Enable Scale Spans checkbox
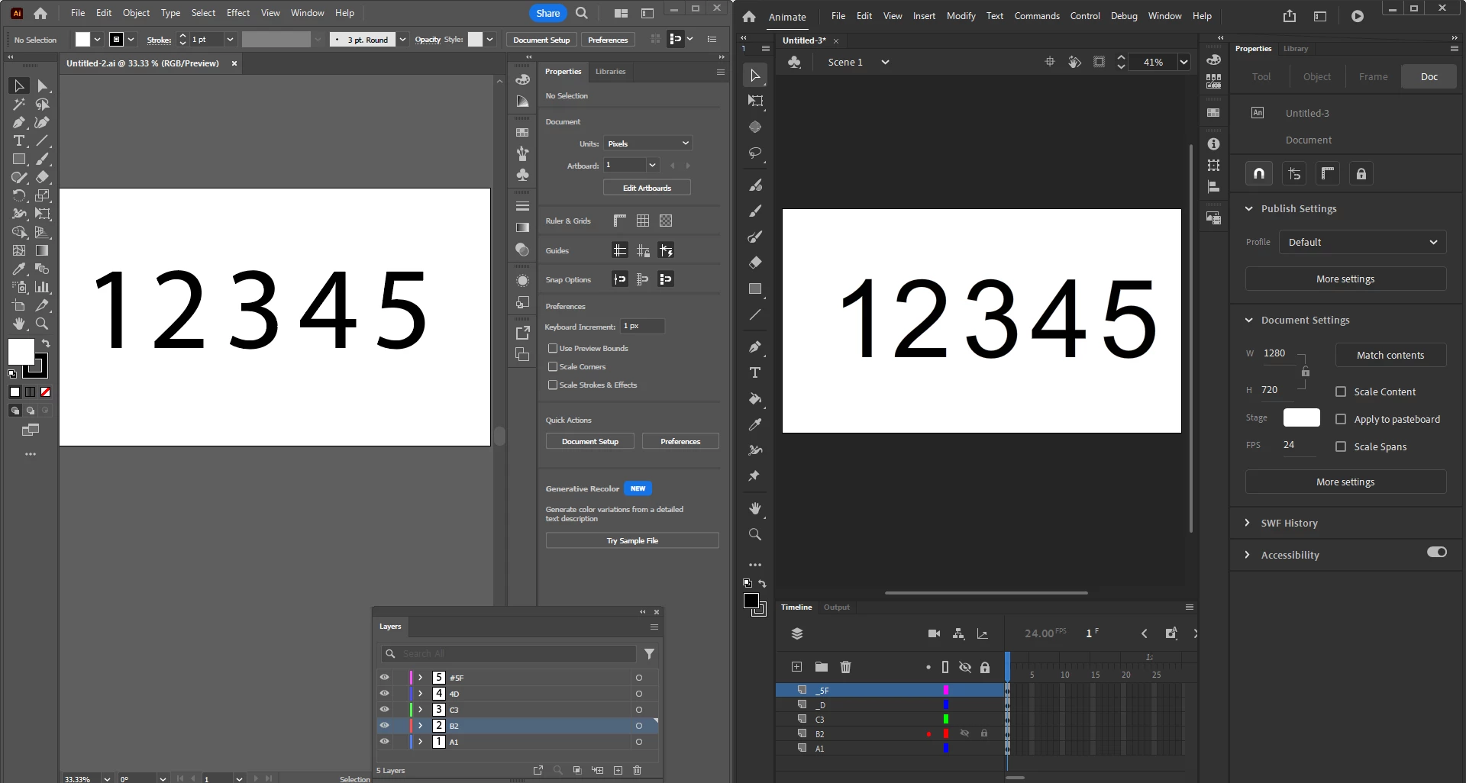Screen dimensions: 1466x783 click(1341, 446)
